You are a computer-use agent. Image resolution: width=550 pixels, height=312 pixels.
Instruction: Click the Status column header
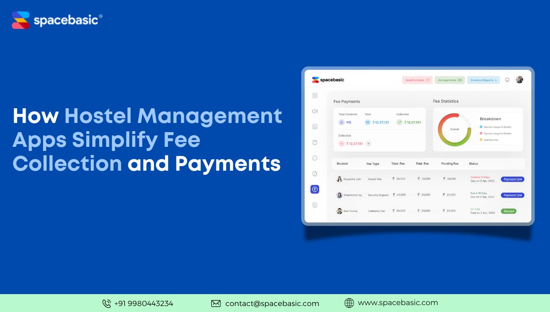(x=473, y=164)
